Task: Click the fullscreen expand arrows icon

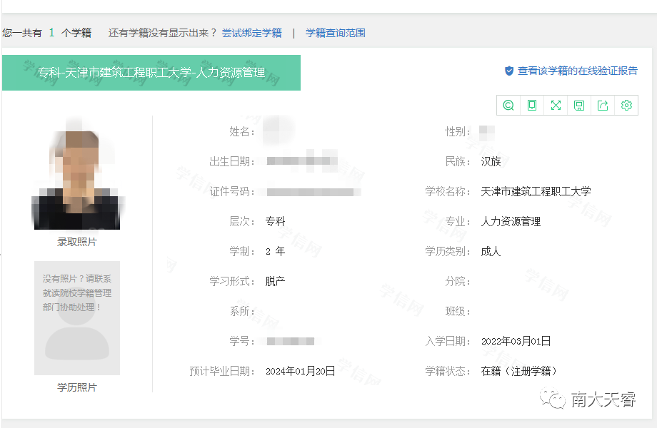Action: pyautogui.click(x=556, y=106)
